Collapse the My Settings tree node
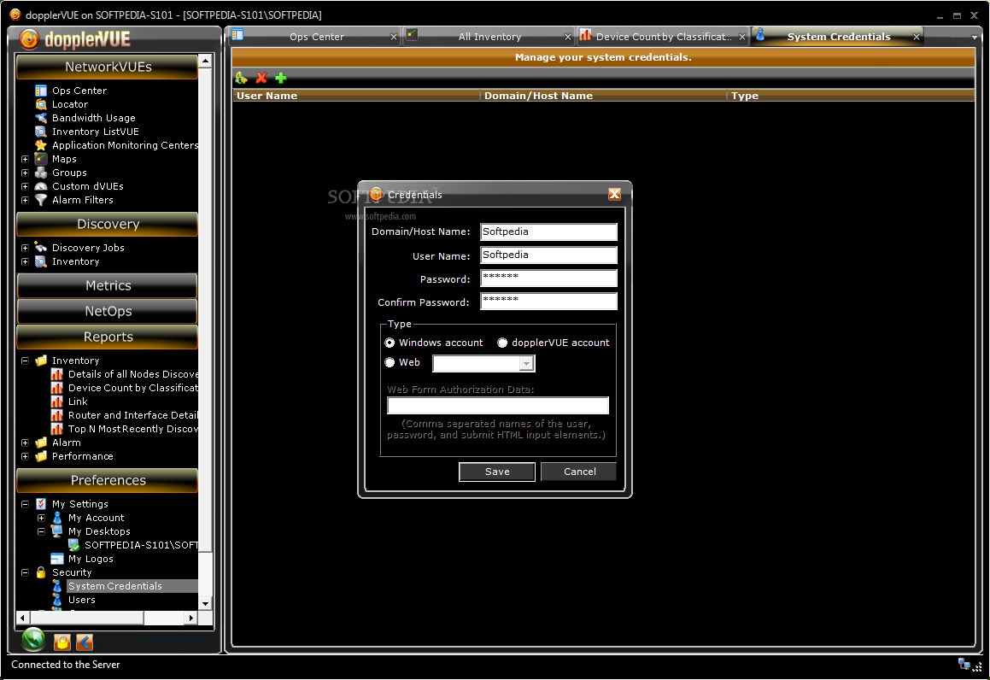Image resolution: width=990 pixels, height=680 pixels. click(x=26, y=504)
